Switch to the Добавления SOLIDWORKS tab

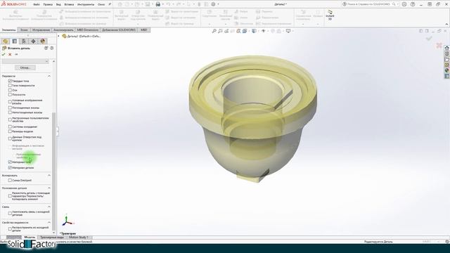pyautogui.click(x=119, y=30)
